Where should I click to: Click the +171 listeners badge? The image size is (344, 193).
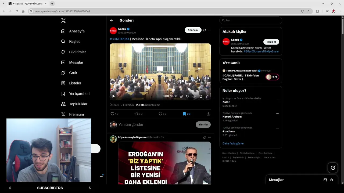[272, 77]
